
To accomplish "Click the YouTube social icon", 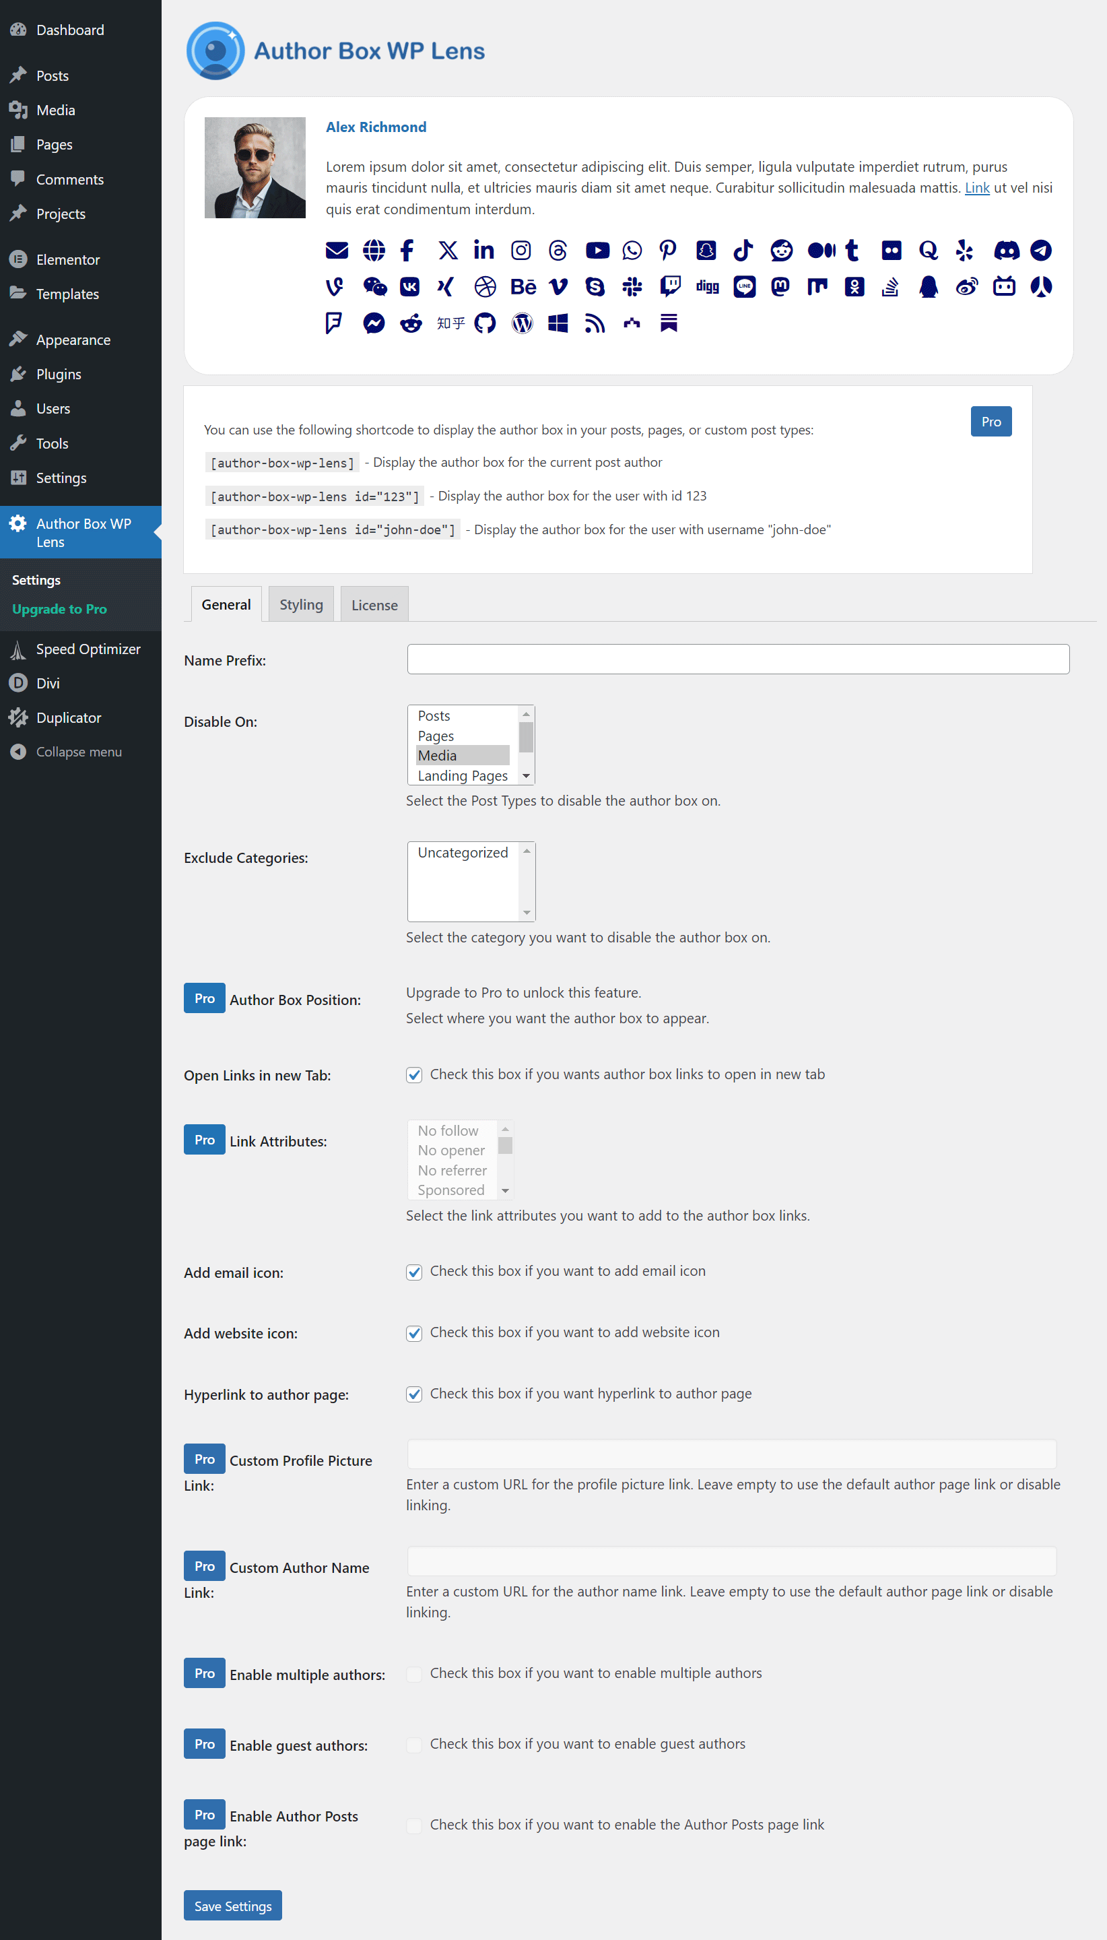I will pos(597,250).
